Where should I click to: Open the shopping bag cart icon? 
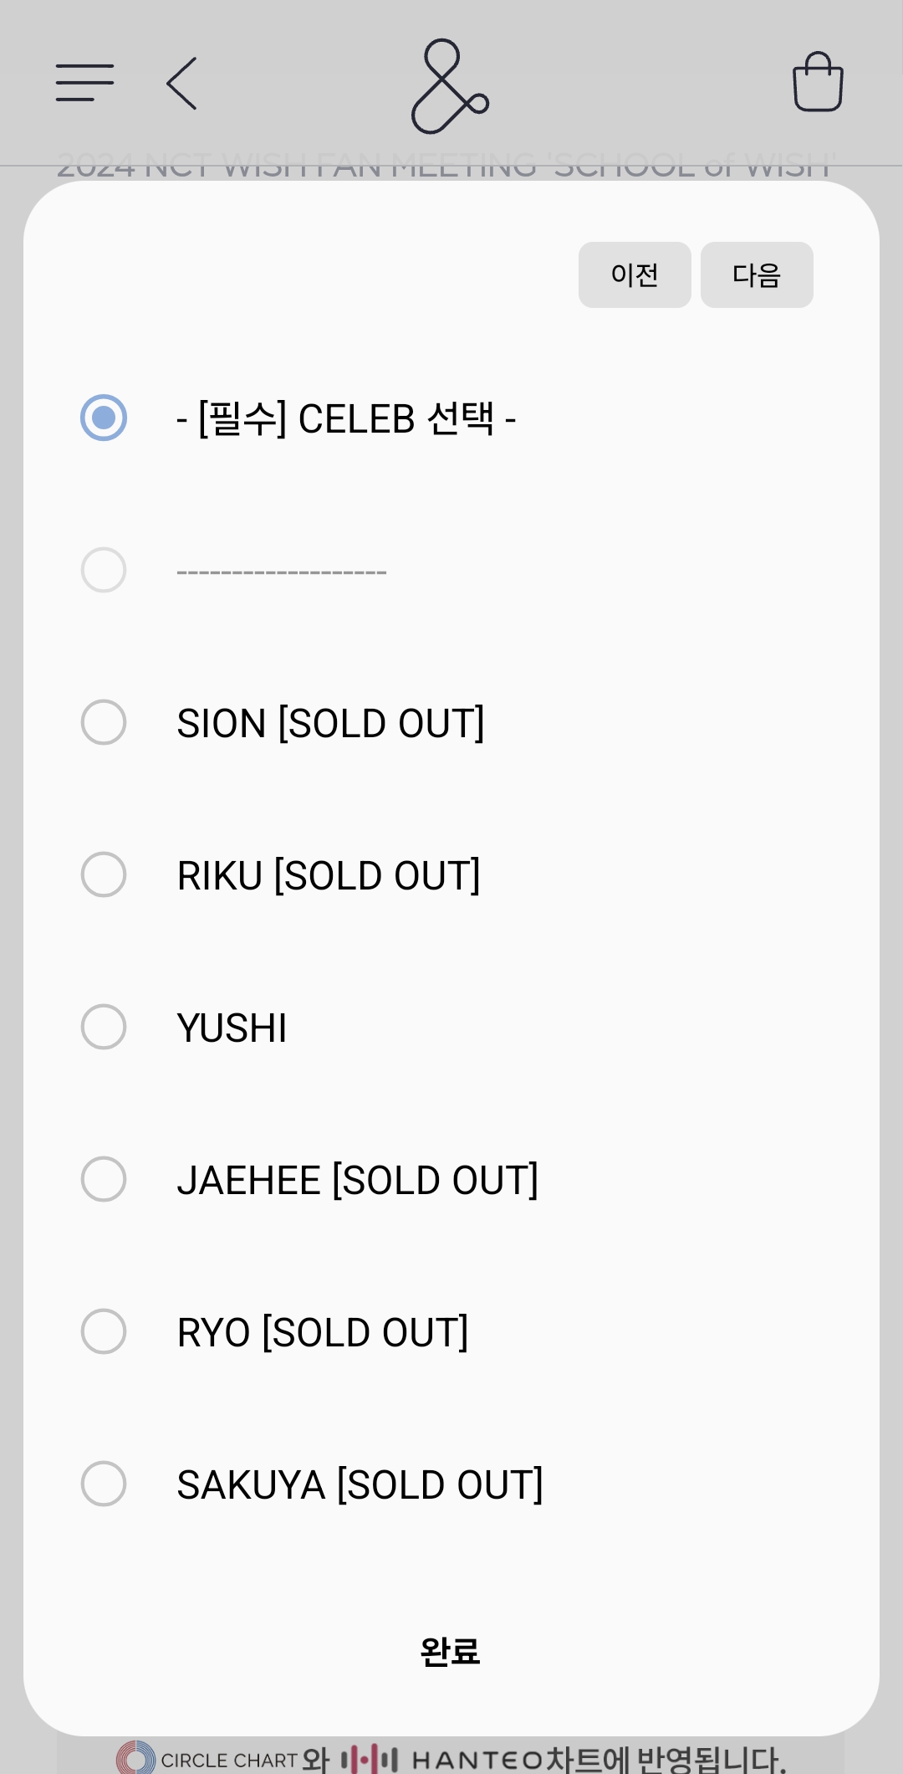click(x=817, y=82)
